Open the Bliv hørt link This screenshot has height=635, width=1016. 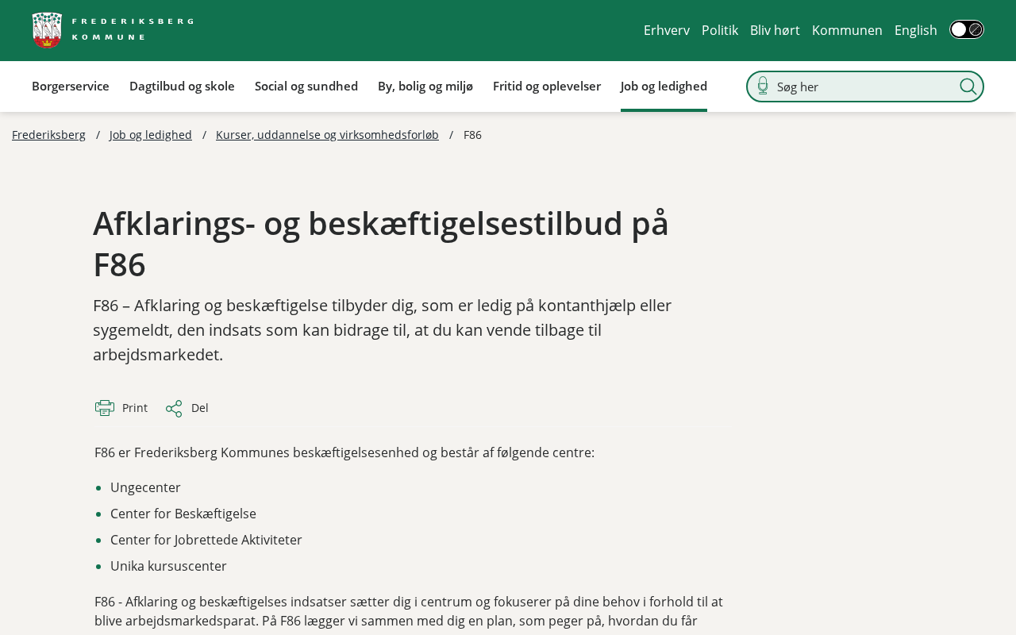(x=775, y=30)
